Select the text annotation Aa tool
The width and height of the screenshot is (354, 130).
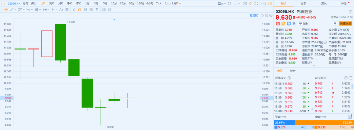61,9
